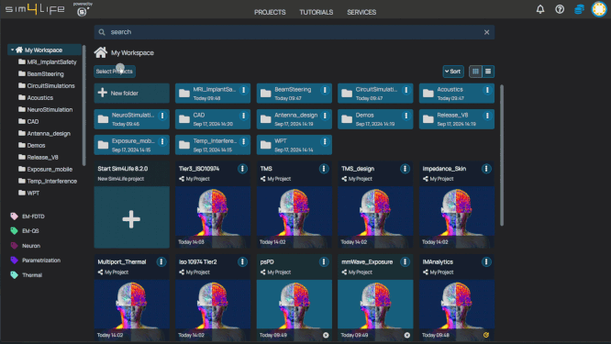Open options menu for mmWave_Exposure project
This screenshot has width=611, height=344.
405,261
